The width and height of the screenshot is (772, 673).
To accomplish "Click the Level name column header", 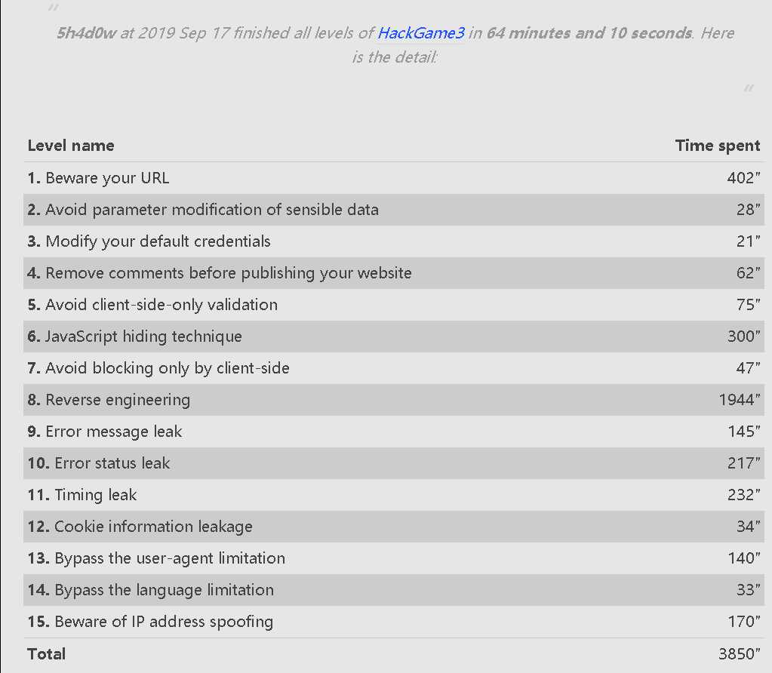I will coord(71,146).
